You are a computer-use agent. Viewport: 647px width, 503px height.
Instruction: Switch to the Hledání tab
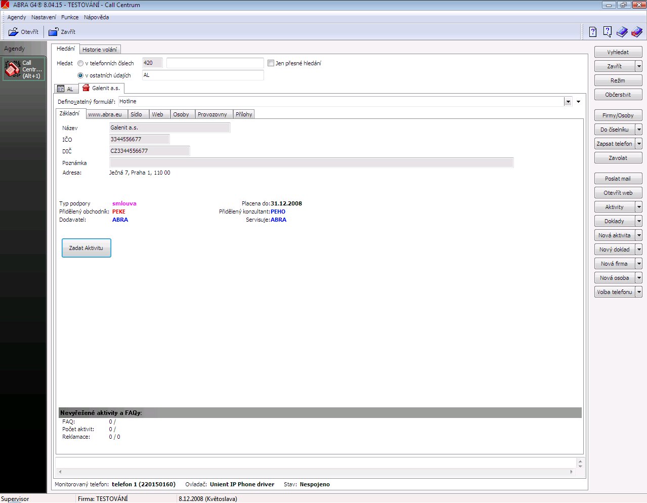click(x=66, y=49)
